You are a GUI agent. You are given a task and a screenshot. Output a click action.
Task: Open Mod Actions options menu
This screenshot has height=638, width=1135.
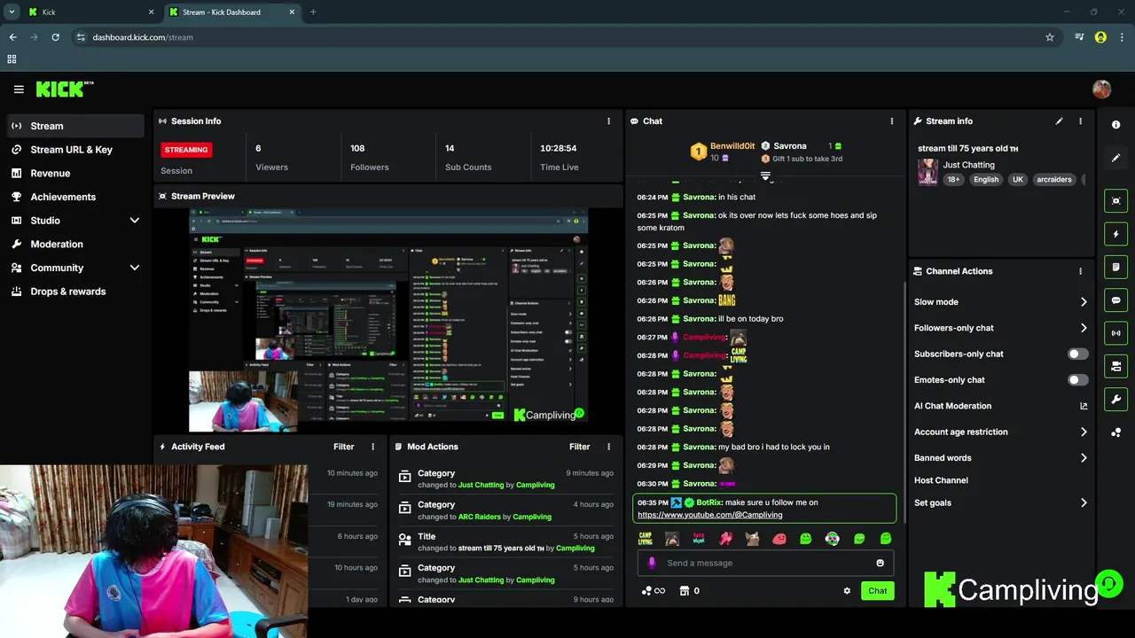[608, 447]
